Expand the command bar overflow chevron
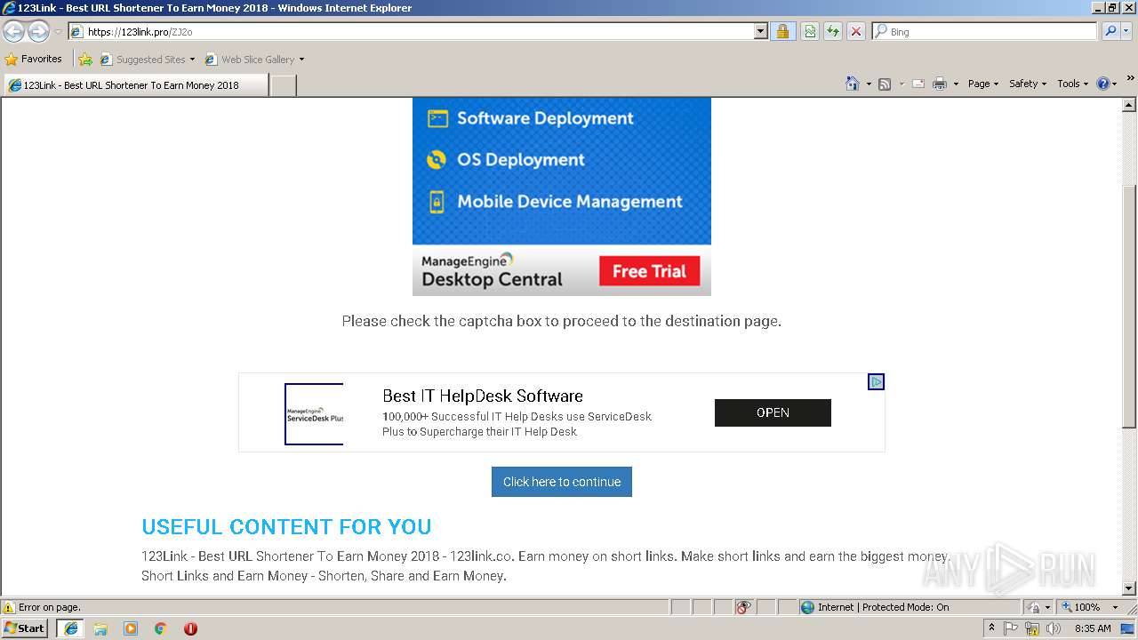The width and height of the screenshot is (1138, 640). [x=1131, y=78]
